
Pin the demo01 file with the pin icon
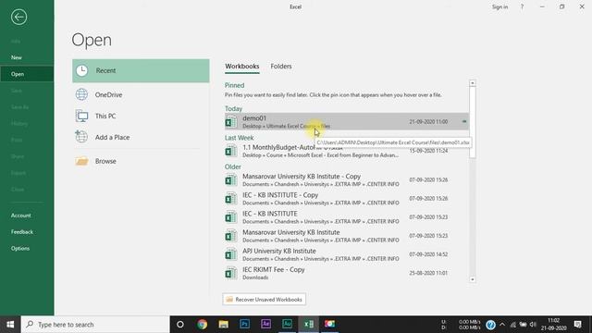[464, 121]
